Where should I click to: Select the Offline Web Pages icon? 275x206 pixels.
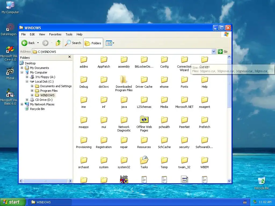(x=144, y=120)
